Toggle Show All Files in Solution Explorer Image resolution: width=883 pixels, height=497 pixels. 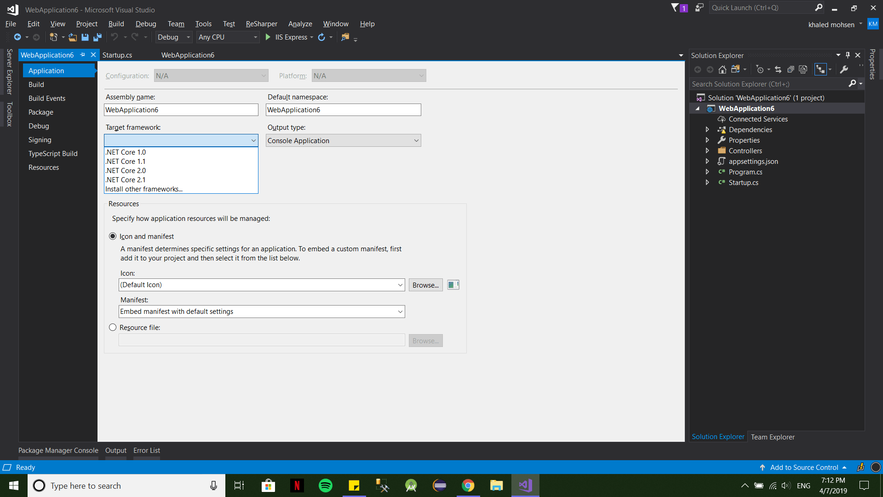803,69
